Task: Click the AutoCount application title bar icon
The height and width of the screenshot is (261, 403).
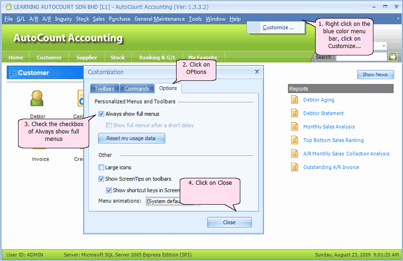Action: pos(8,7)
